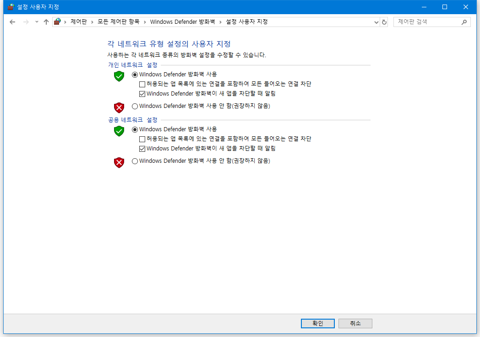Cancel with the 취소 button
The height and width of the screenshot is (337, 480).
coord(355,323)
